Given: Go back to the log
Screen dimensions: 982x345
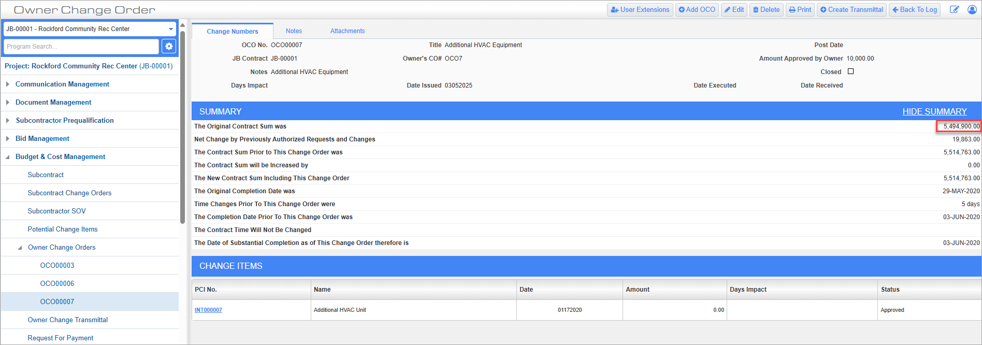Looking at the screenshot, I should (x=915, y=10).
